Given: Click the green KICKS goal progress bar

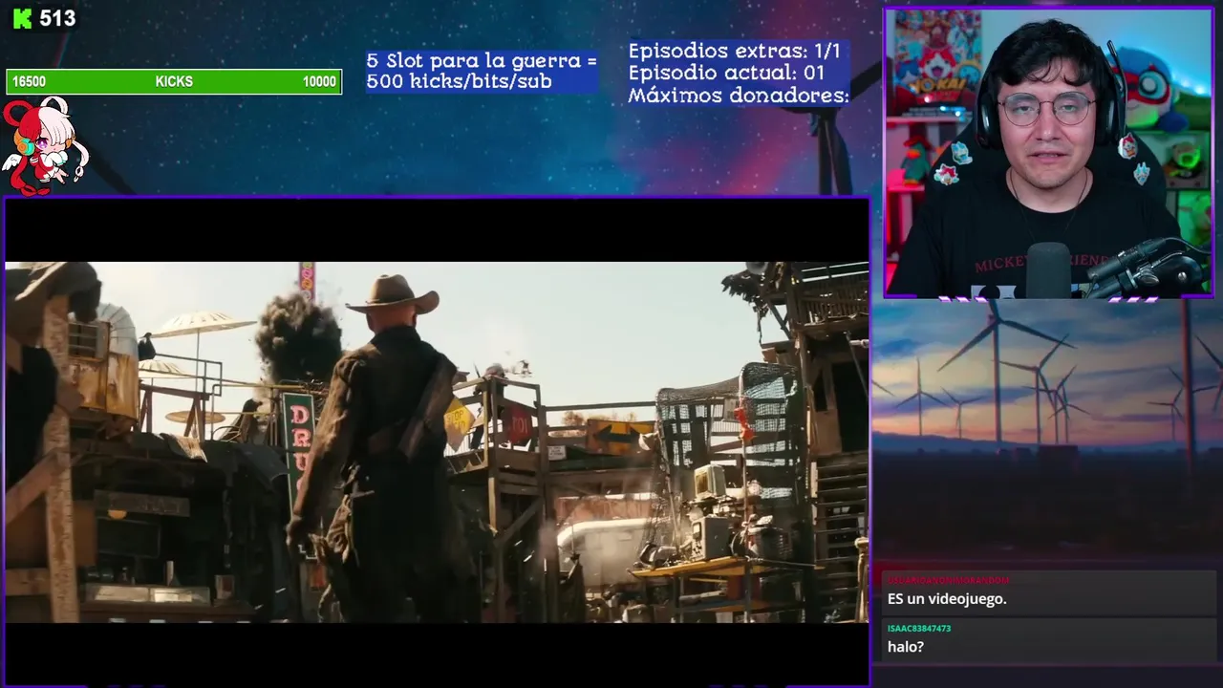Looking at the screenshot, I should point(174,82).
